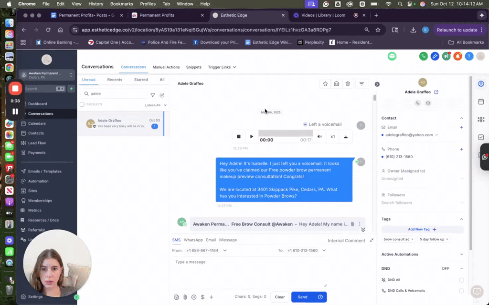Switch to All conversations tab
489x305 pixels.
click(162, 80)
